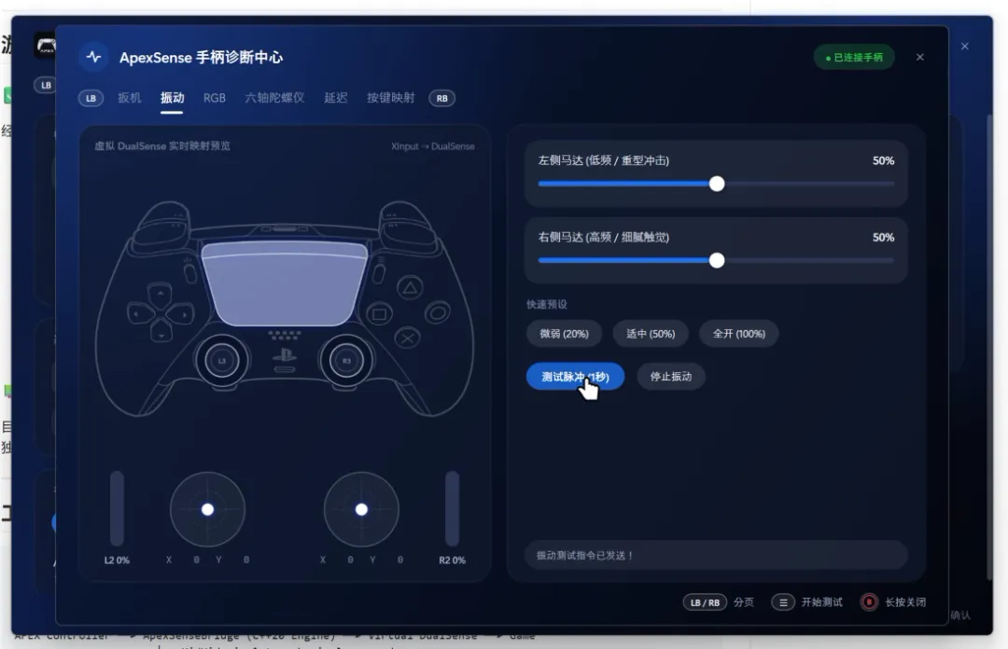Click the triangle button on the controller diagram
1008x649 pixels.
coord(410,288)
